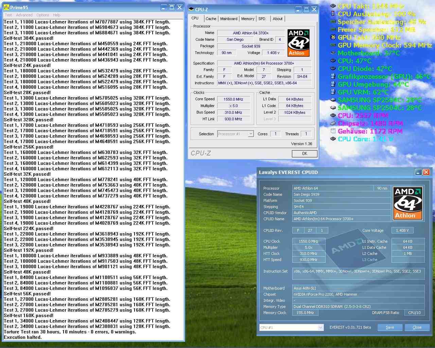Viewport: 435px width, 348px height.
Task: Click the hourglass icon beside CPU Auslastung
Action: (333, 14)
